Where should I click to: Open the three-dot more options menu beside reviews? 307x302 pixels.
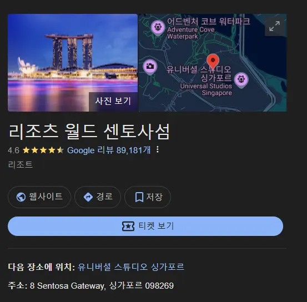[x=158, y=150]
